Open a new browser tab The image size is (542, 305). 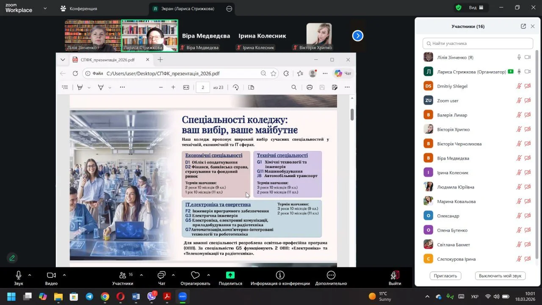coord(160,60)
